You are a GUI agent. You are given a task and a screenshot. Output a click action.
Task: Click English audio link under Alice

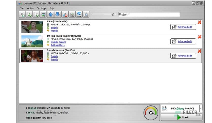(54, 28)
